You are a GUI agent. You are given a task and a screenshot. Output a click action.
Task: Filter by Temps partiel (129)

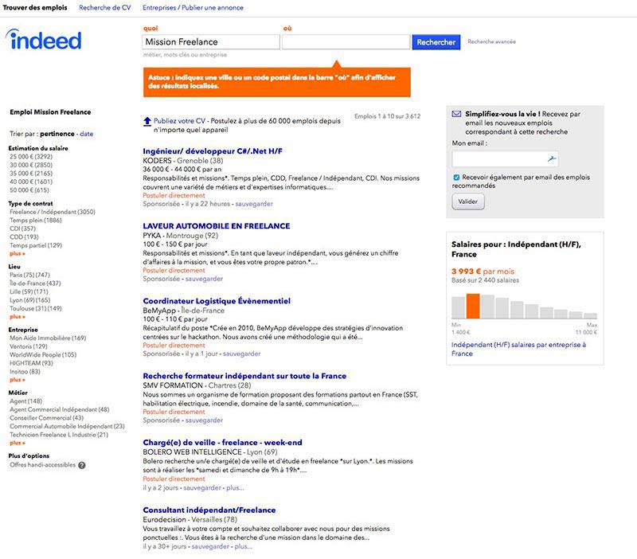(36, 245)
